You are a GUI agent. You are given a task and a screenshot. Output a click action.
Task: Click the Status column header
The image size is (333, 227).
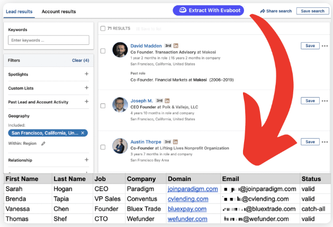coord(315,179)
